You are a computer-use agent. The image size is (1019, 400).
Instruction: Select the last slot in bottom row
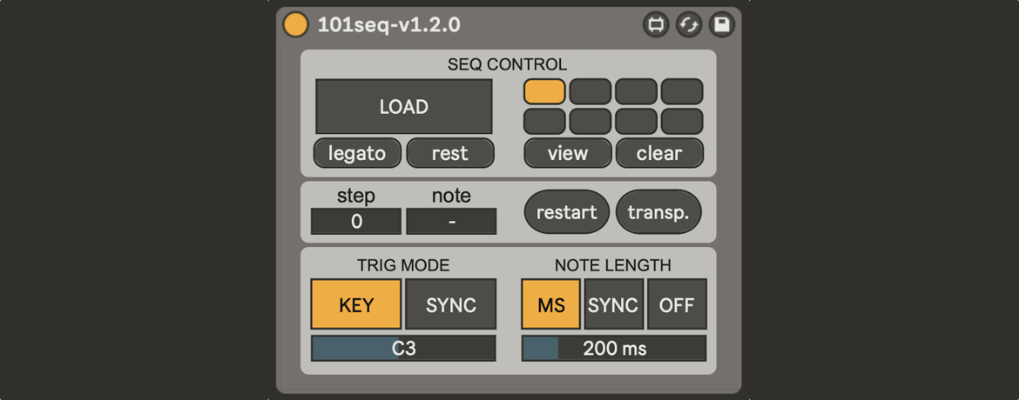point(682,121)
